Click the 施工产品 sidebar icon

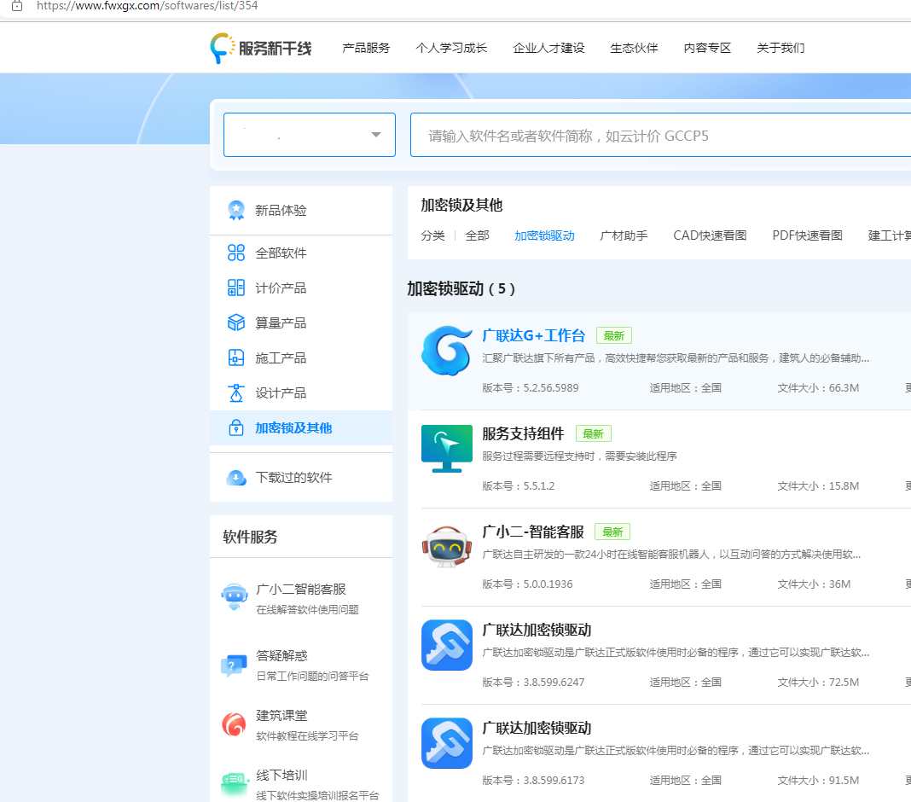pyautogui.click(x=236, y=358)
